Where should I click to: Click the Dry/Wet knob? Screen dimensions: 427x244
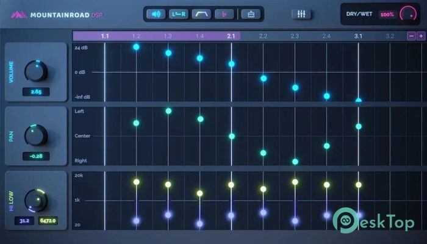pyautogui.click(x=407, y=14)
